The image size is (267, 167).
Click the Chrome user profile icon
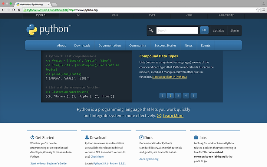[263, 3]
